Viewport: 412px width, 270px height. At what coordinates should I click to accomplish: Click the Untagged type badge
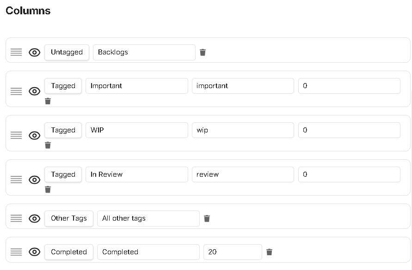tap(67, 52)
